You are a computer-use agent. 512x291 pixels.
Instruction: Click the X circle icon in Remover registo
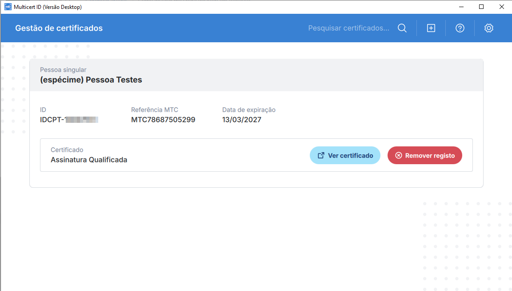pyautogui.click(x=398, y=155)
